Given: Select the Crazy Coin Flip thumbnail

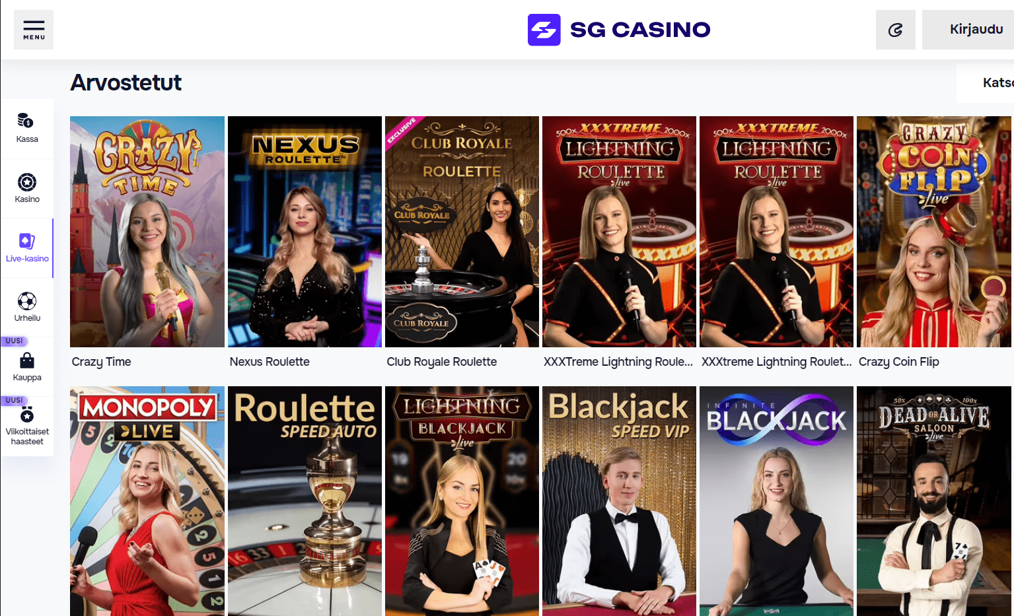Looking at the screenshot, I should (934, 232).
